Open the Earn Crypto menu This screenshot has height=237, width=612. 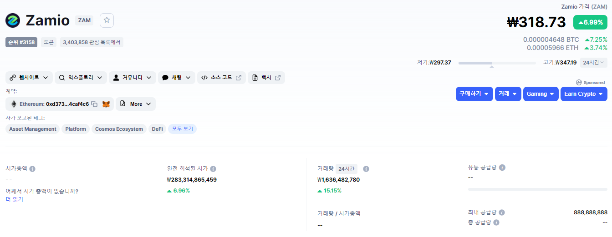584,94
